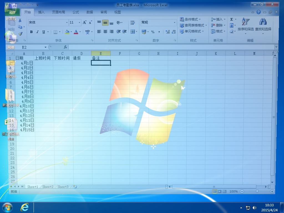Align text right icon
Screen dimensions: 284x213
tap(111, 32)
